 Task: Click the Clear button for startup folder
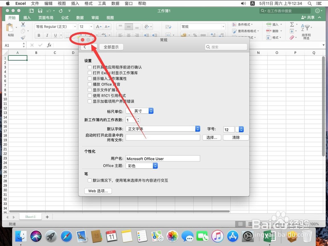point(236,137)
